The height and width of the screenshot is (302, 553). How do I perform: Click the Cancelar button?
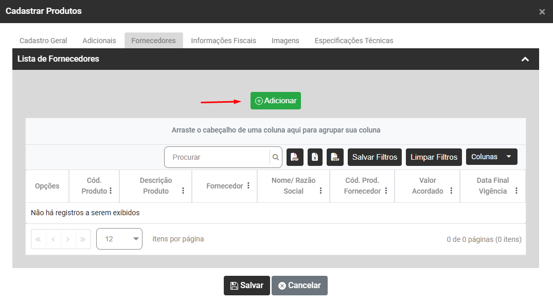[299, 286]
